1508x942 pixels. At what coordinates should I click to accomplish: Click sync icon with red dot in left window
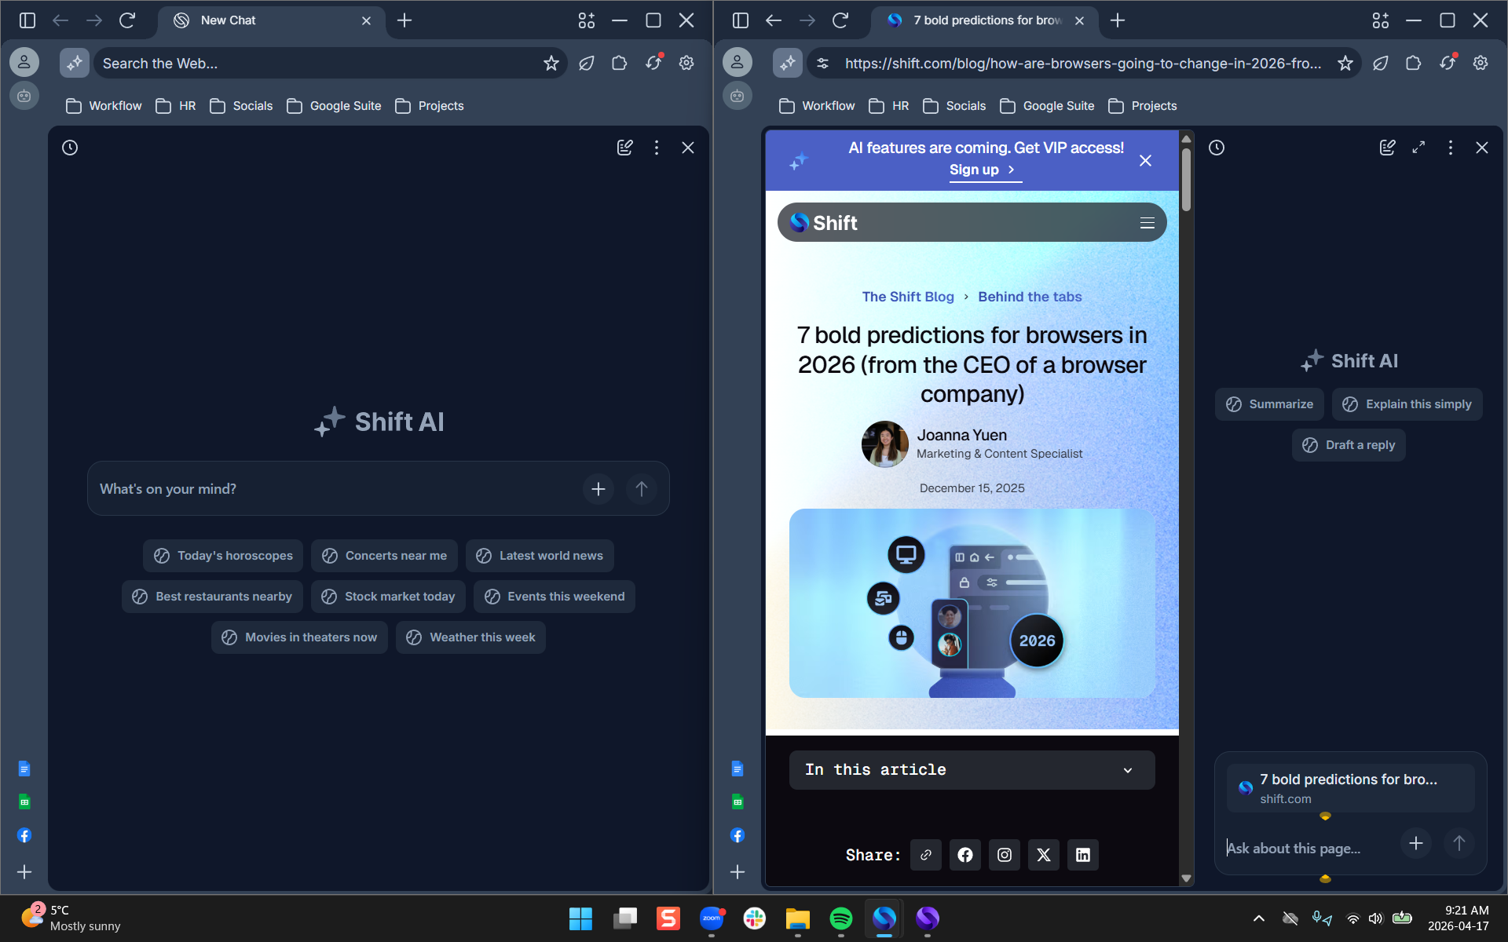[653, 63]
